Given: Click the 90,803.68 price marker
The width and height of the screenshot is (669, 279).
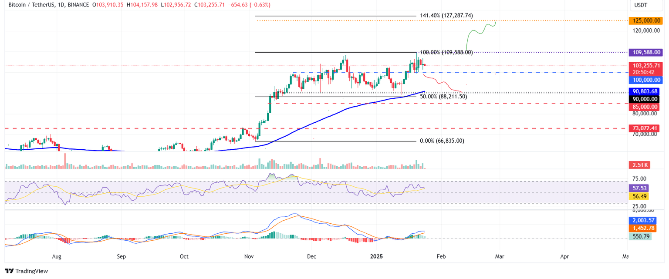Looking at the screenshot, I should pyautogui.click(x=645, y=91).
